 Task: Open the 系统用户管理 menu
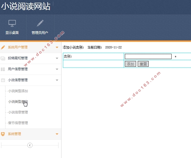point(31,47)
